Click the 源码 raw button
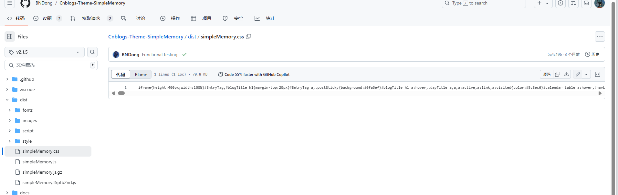 (x=546, y=74)
